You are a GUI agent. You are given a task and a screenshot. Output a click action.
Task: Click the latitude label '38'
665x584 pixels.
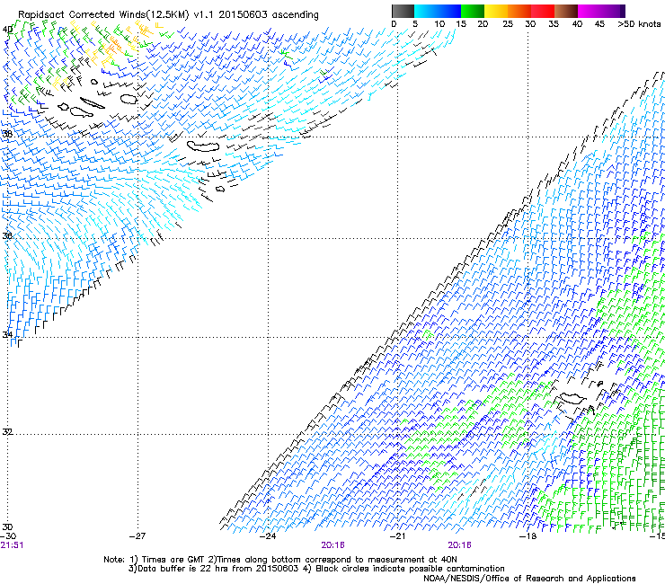[7, 134]
